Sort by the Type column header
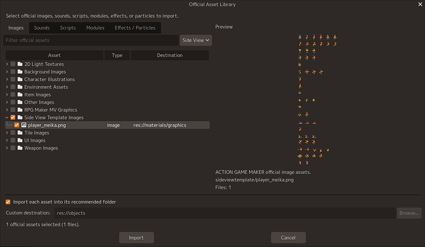The height and width of the screenshot is (247, 425). (x=117, y=55)
